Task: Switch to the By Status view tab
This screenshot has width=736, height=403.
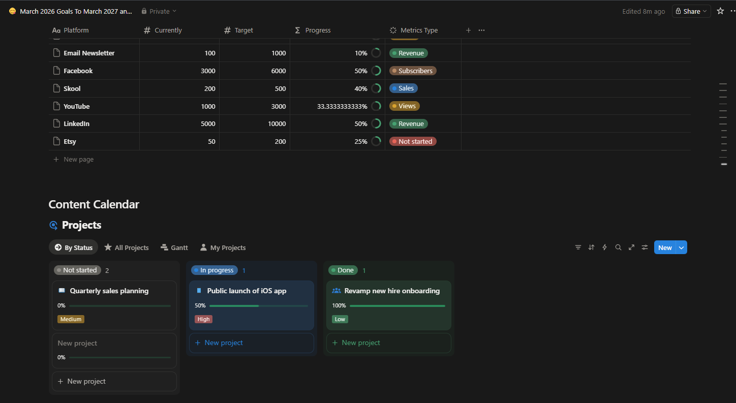Action: (x=73, y=247)
